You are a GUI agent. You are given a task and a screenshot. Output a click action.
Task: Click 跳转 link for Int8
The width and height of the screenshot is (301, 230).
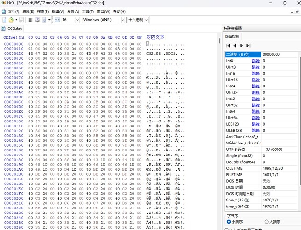256,61
